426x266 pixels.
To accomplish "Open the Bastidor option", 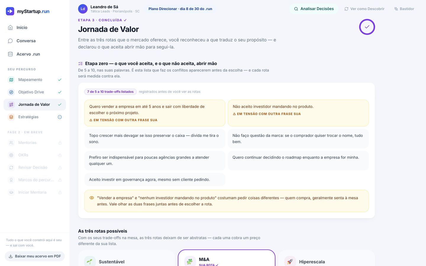I will point(404,9).
